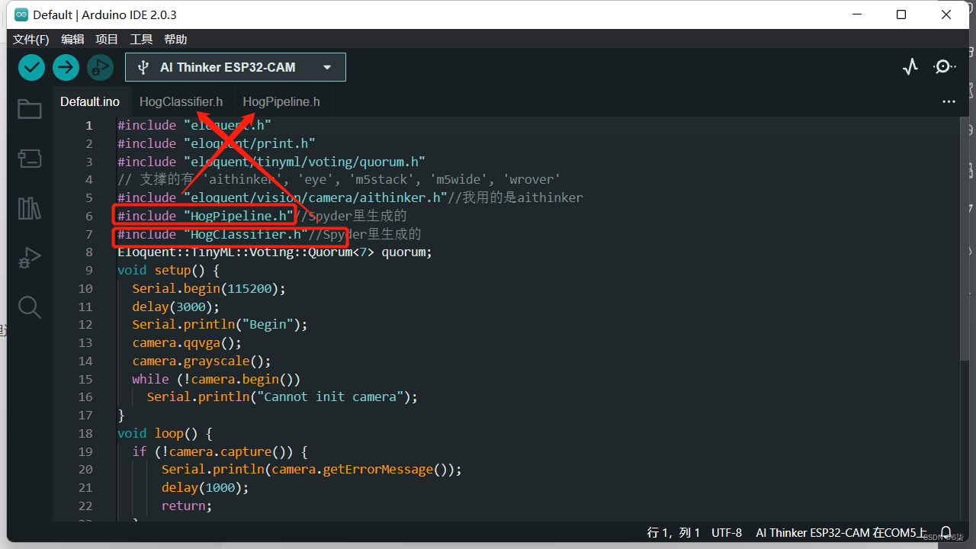Click the line with HogPipeline.h include
The width and height of the screenshot is (976, 549).
(262, 216)
